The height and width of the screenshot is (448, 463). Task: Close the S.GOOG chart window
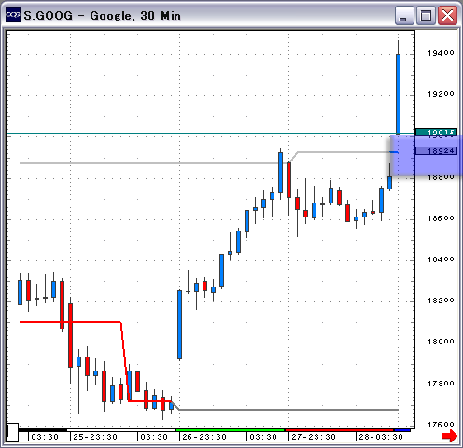click(447, 15)
